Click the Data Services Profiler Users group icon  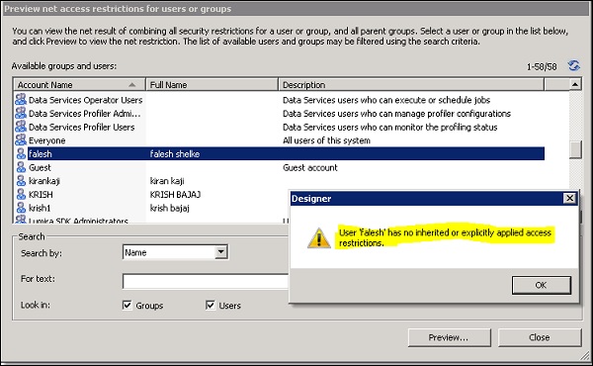pyautogui.click(x=21, y=127)
